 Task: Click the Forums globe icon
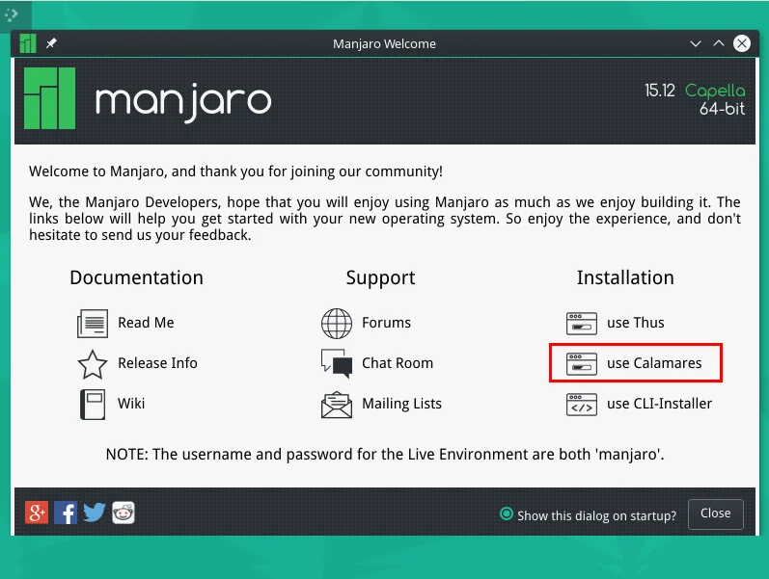coord(337,324)
